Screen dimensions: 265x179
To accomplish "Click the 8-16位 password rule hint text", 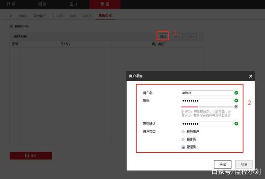I will click(206, 114).
